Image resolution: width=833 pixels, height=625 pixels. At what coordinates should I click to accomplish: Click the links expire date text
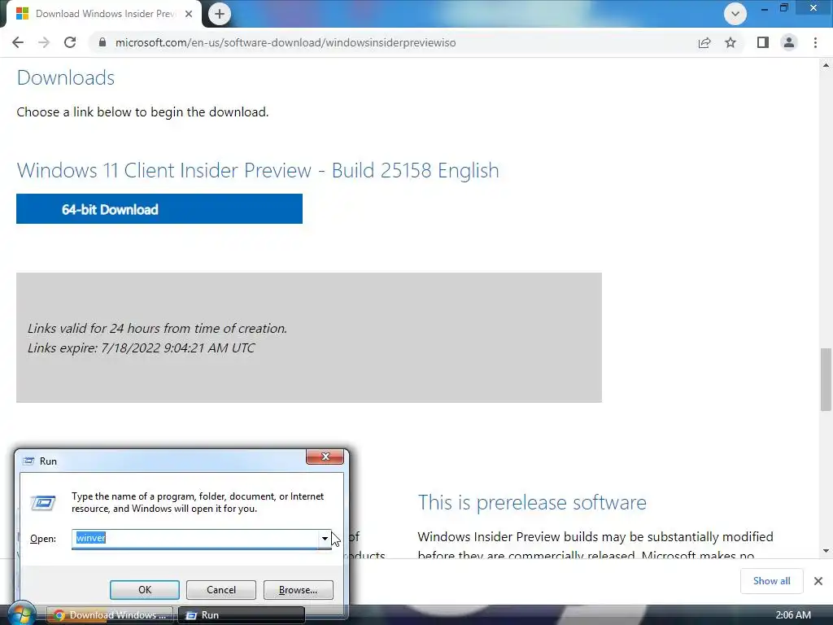coord(142,348)
